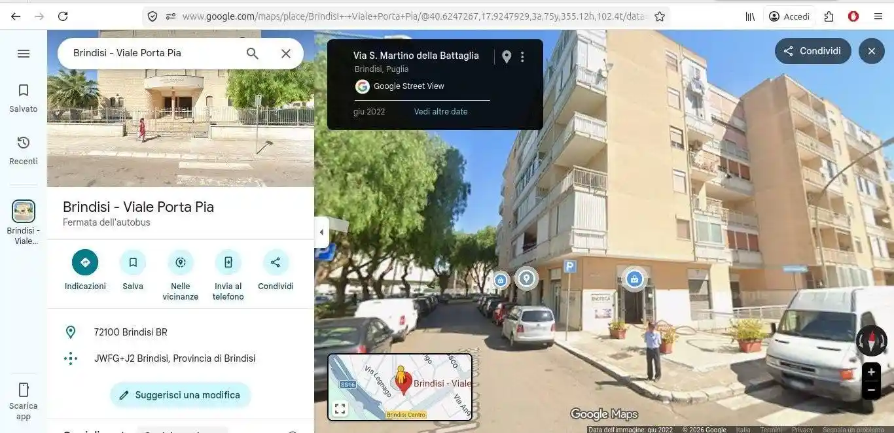Click the Invia al telefono icon
The image size is (894, 433).
[x=228, y=262]
